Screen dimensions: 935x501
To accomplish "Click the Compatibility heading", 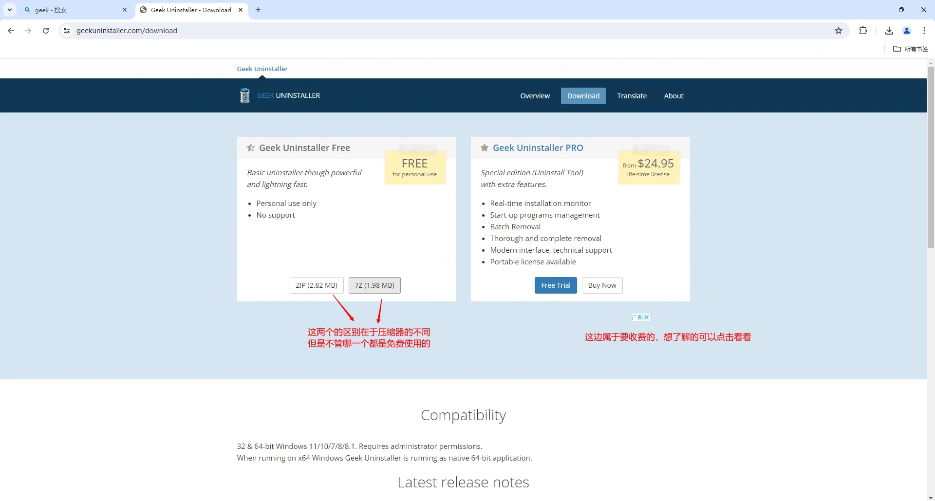I will click(463, 415).
